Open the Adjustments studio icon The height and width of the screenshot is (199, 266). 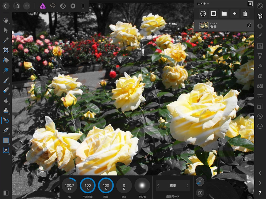click(x=260, y=46)
